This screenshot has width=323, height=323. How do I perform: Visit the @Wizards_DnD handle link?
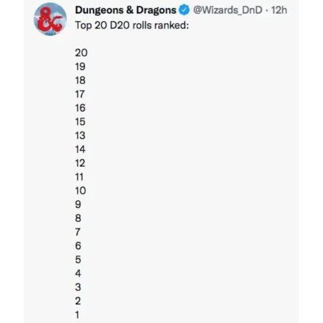point(228,10)
